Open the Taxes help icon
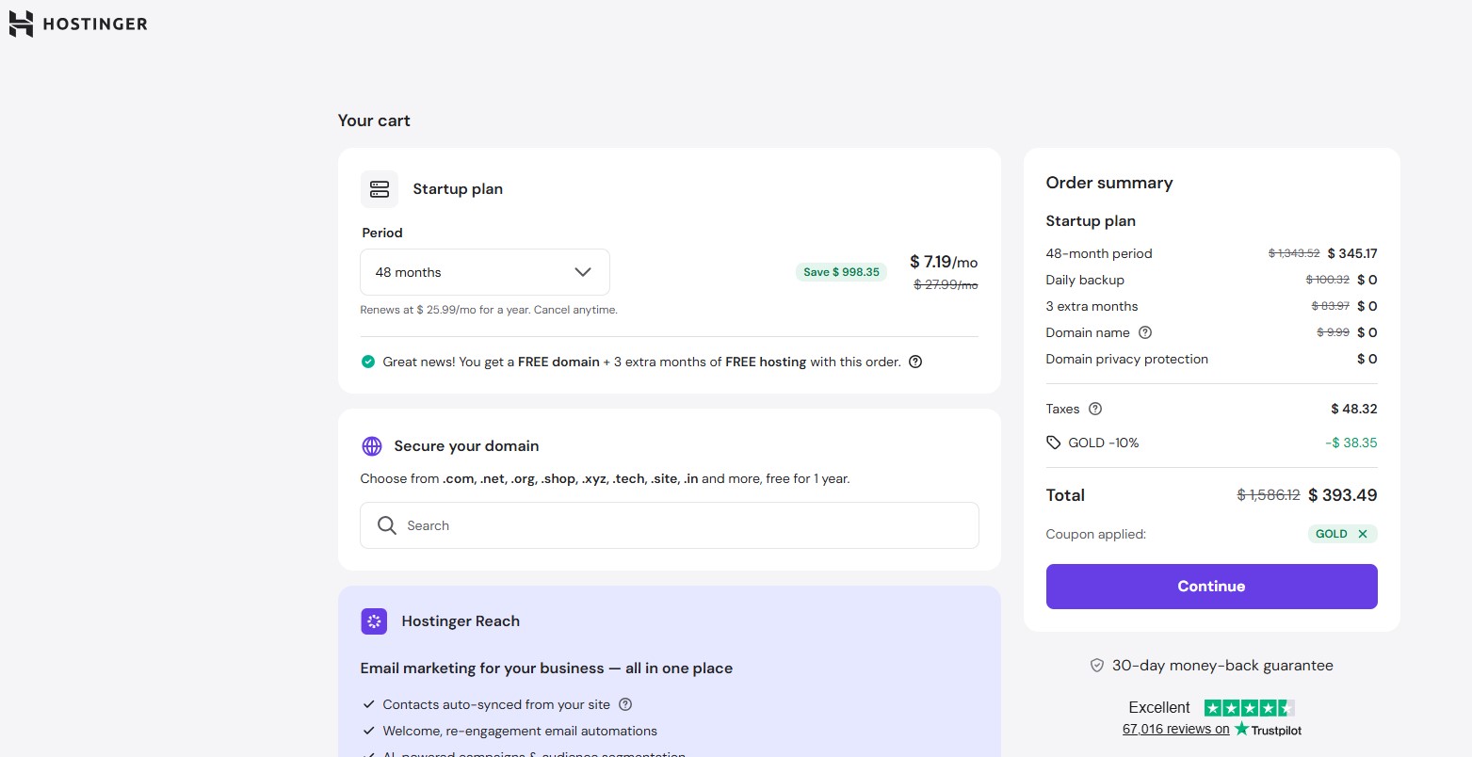Image resolution: width=1472 pixels, height=757 pixels. pos(1095,409)
